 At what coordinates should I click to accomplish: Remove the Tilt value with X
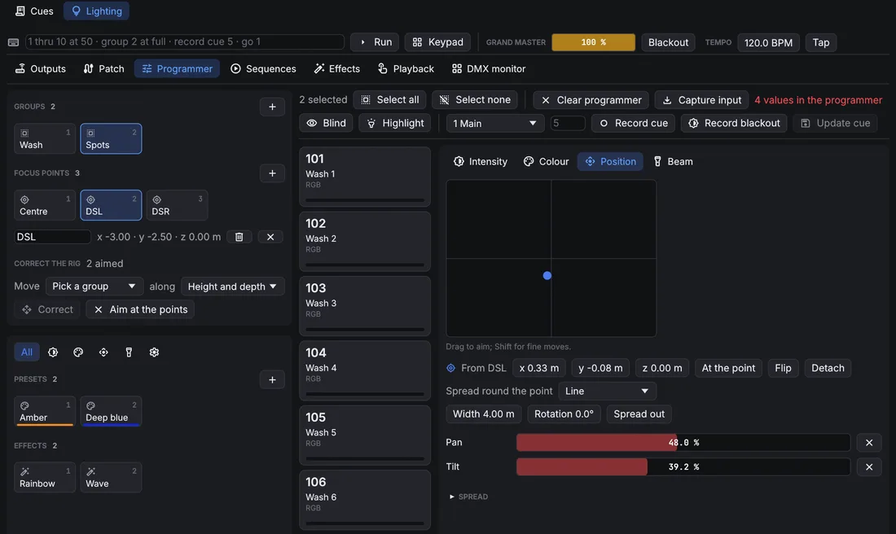[x=869, y=467]
